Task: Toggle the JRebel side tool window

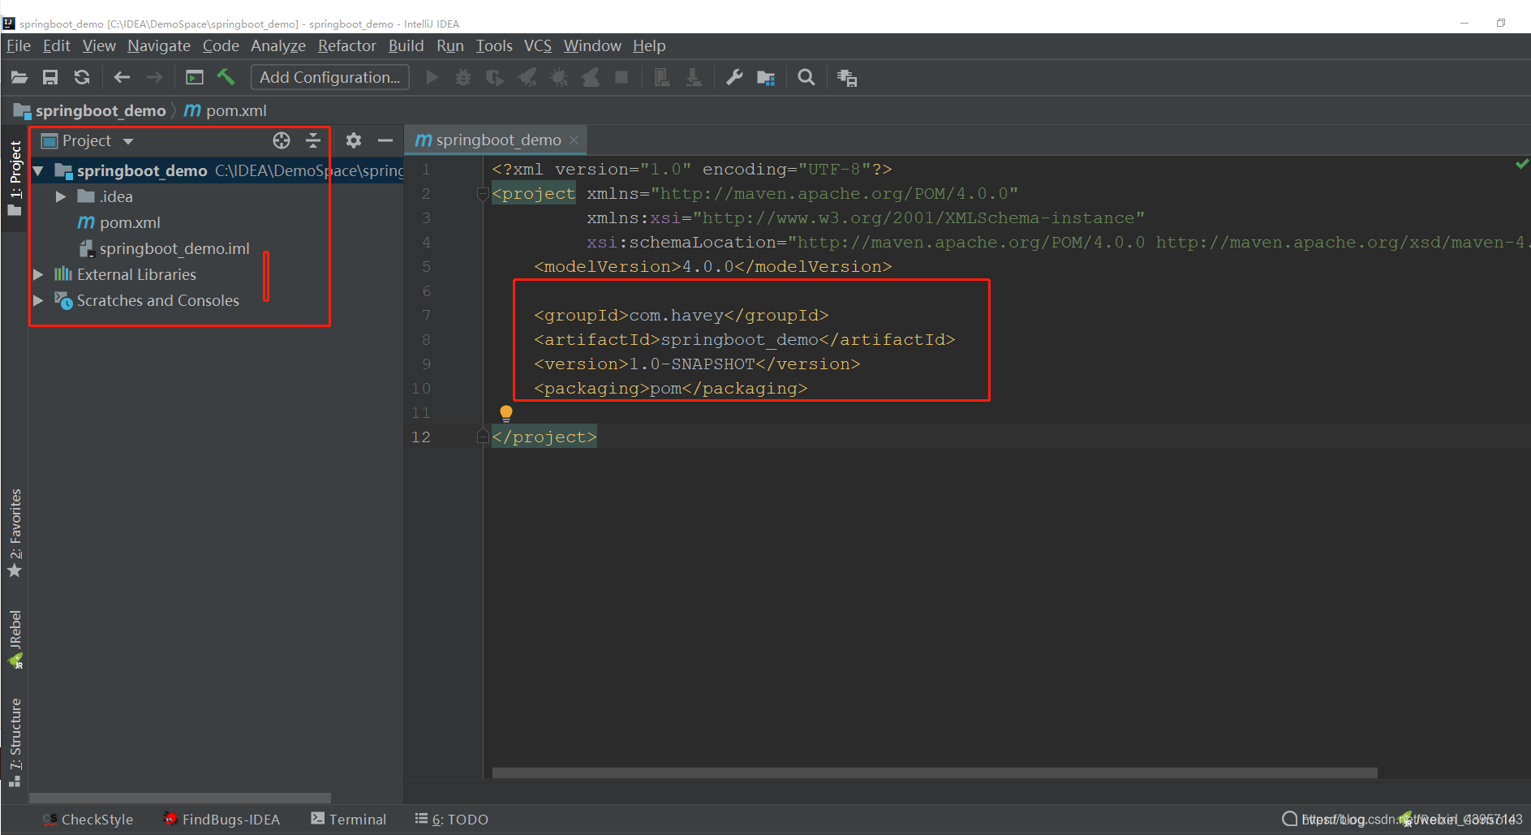Action: [15, 639]
